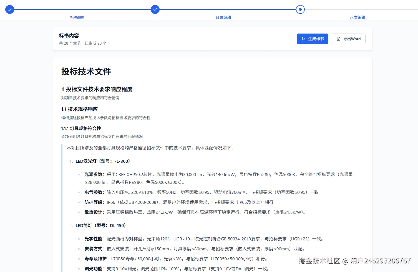Click the document icon in 导出Word
The height and width of the screenshot is (272, 418).
(x=339, y=39)
